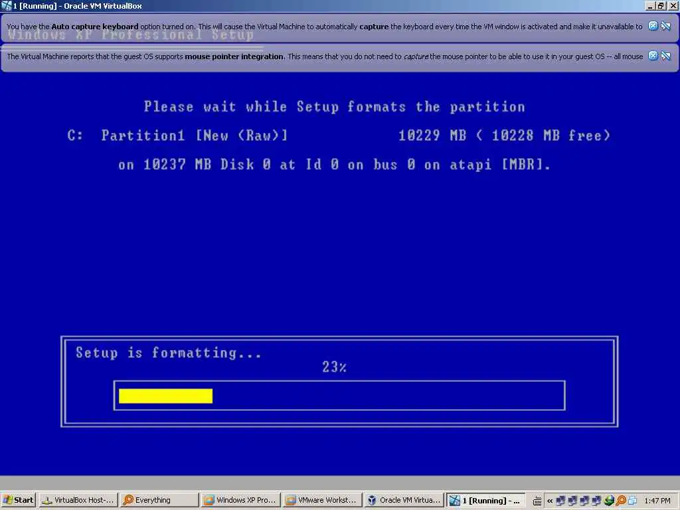
Task: Click the '10229 MB ( 10228 MB free)' text
Action: click(x=505, y=135)
